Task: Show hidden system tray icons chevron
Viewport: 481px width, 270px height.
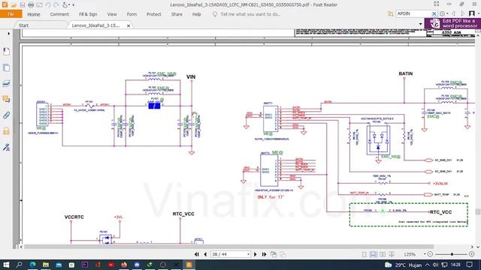Action: tap(428, 265)
